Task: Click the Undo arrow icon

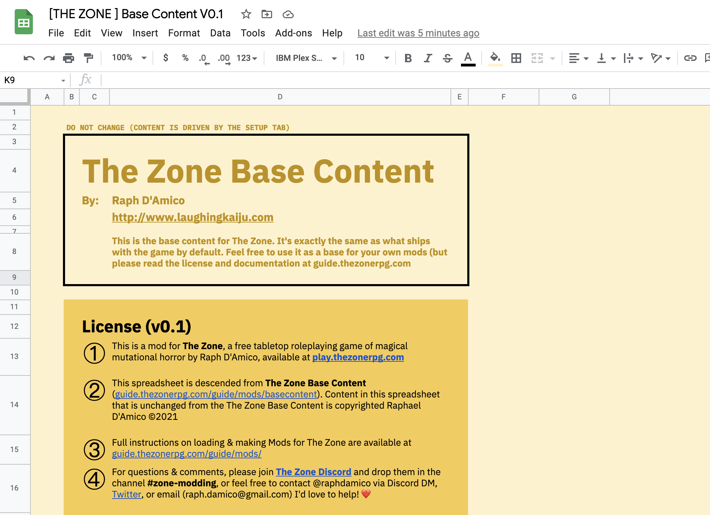Action: click(x=29, y=58)
